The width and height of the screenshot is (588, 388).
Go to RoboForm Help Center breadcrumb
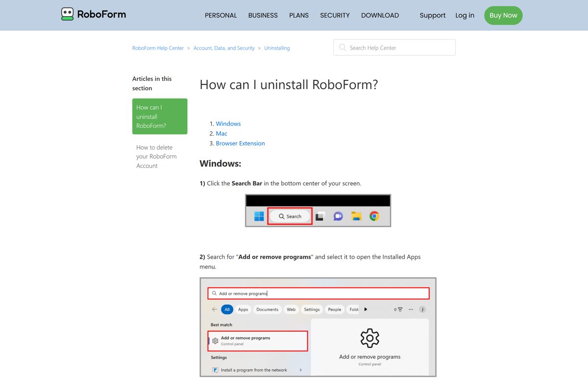(x=158, y=48)
